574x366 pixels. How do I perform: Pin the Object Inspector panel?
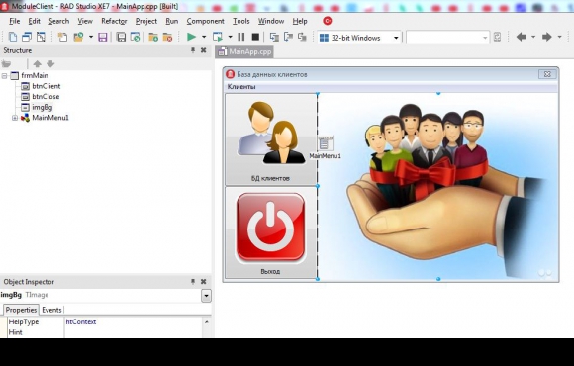pyautogui.click(x=193, y=282)
